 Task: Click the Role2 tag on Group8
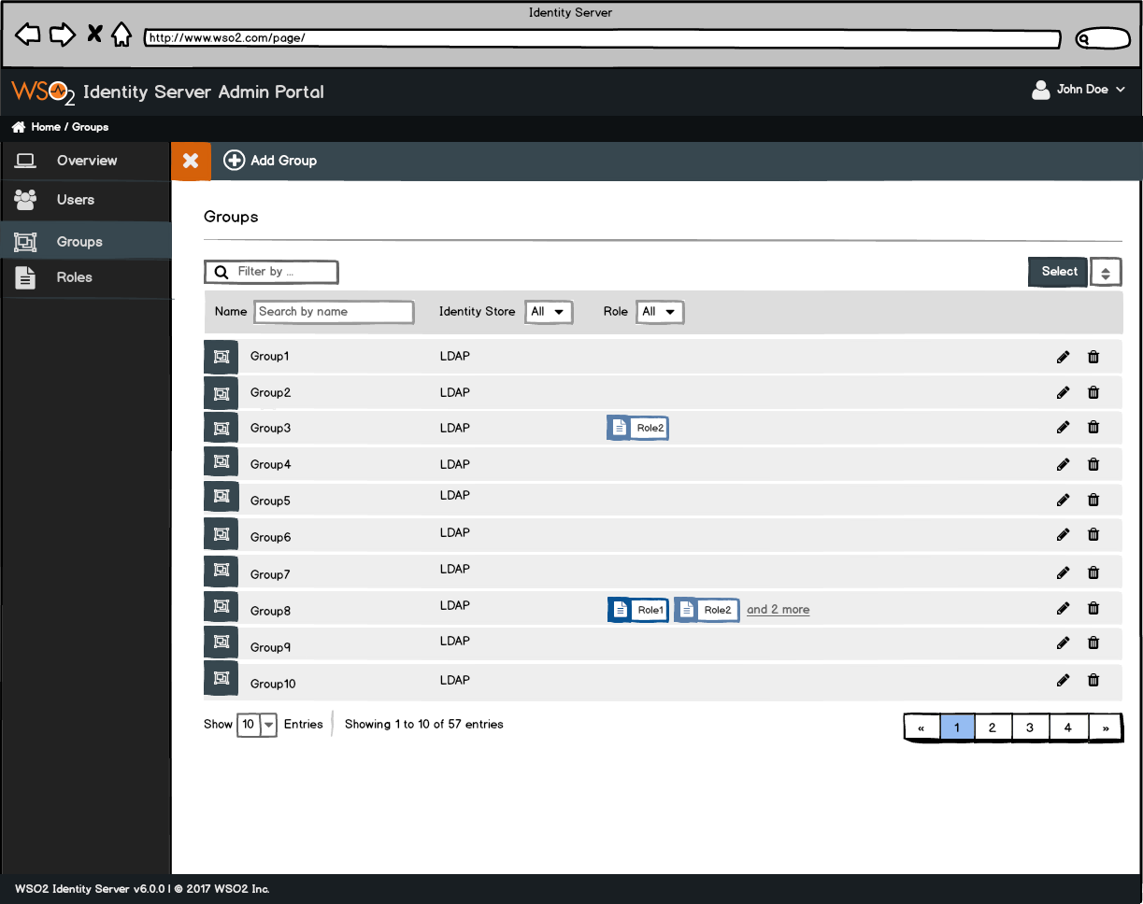click(x=707, y=610)
